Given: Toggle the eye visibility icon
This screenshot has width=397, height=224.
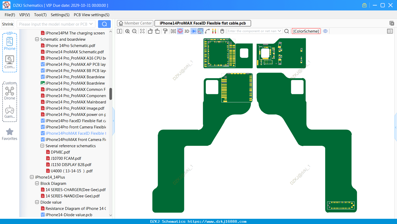Looking at the screenshot, I should pyautogui.click(x=325, y=31).
